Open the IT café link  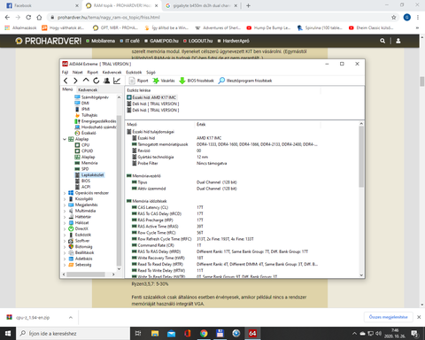130,41
